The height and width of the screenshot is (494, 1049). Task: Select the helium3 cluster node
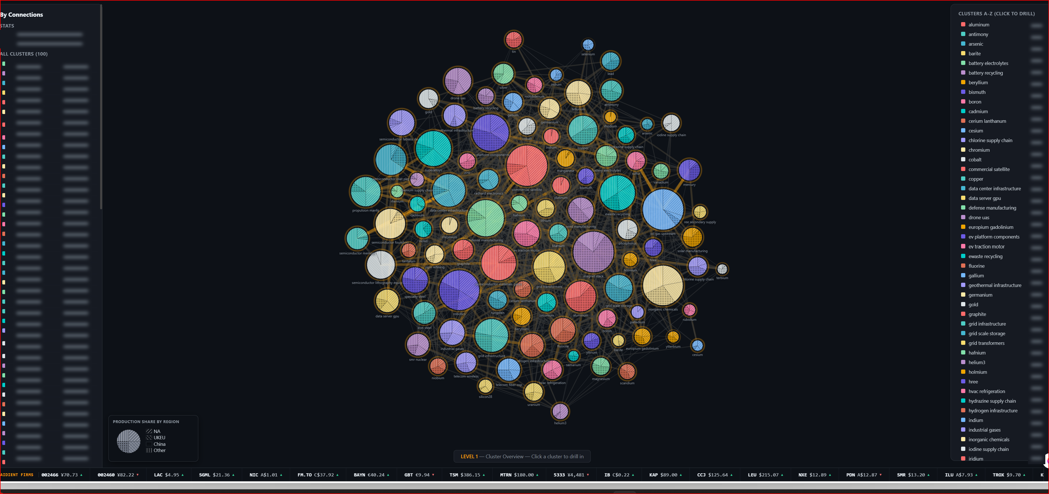[x=560, y=411]
